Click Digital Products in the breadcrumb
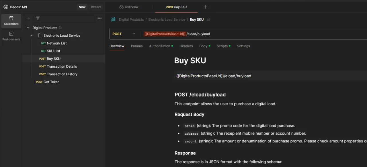 [x=131, y=19]
